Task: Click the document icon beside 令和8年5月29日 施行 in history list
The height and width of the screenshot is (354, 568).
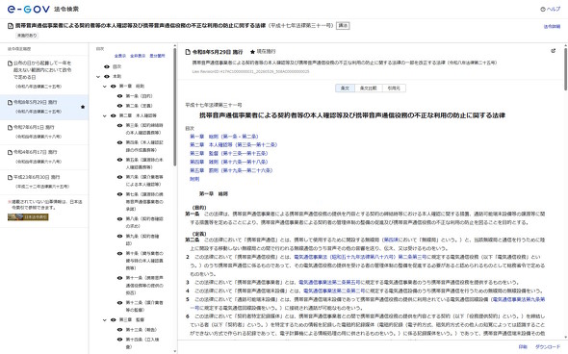Action: (x=11, y=102)
